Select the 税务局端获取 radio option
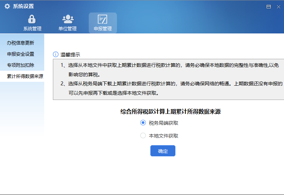 [x=143, y=123]
